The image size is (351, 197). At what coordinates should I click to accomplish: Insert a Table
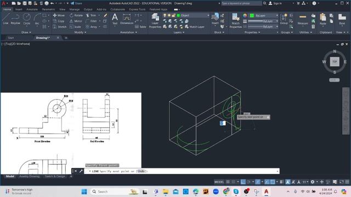140,27
